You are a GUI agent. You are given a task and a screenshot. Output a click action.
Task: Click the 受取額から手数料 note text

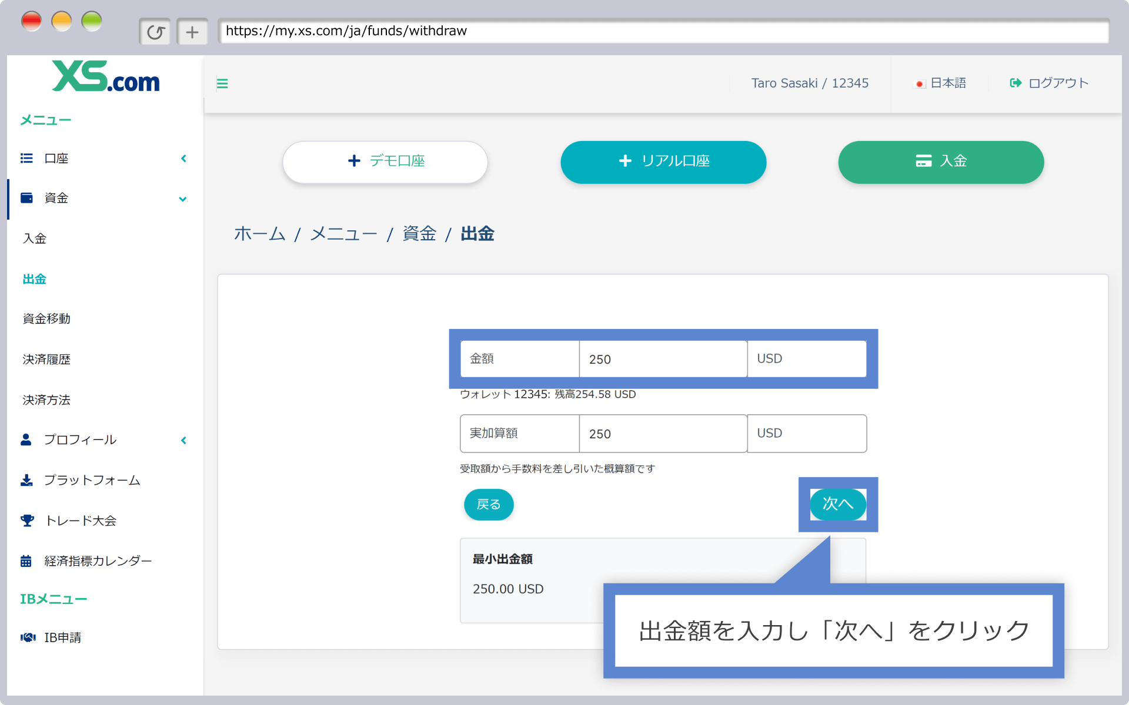557,469
